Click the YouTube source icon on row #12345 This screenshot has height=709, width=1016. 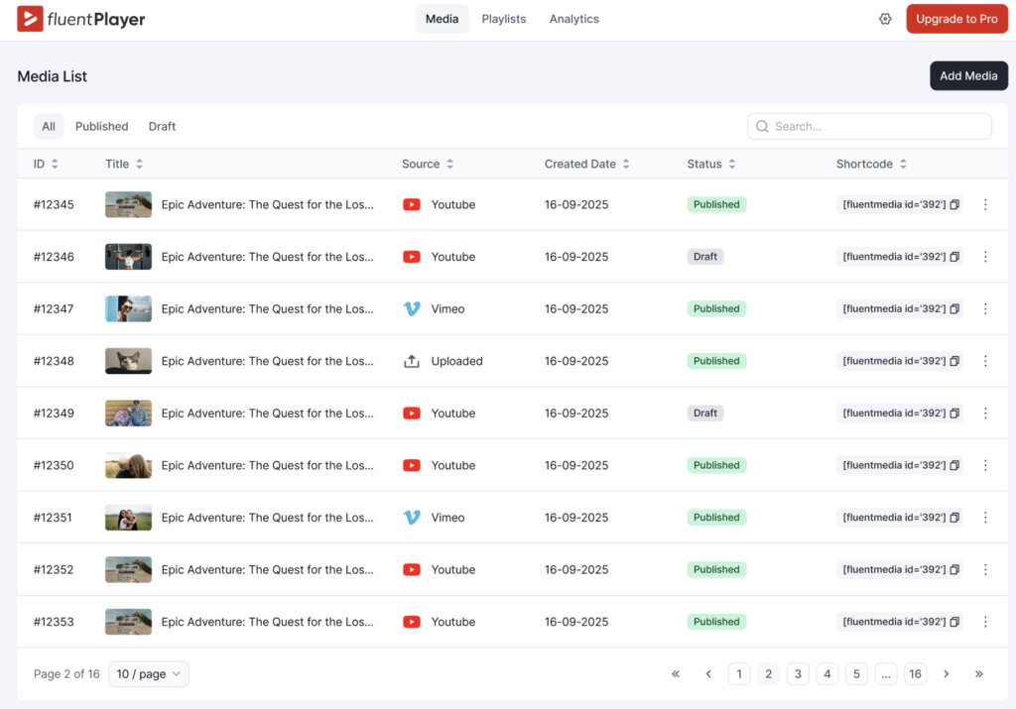412,204
